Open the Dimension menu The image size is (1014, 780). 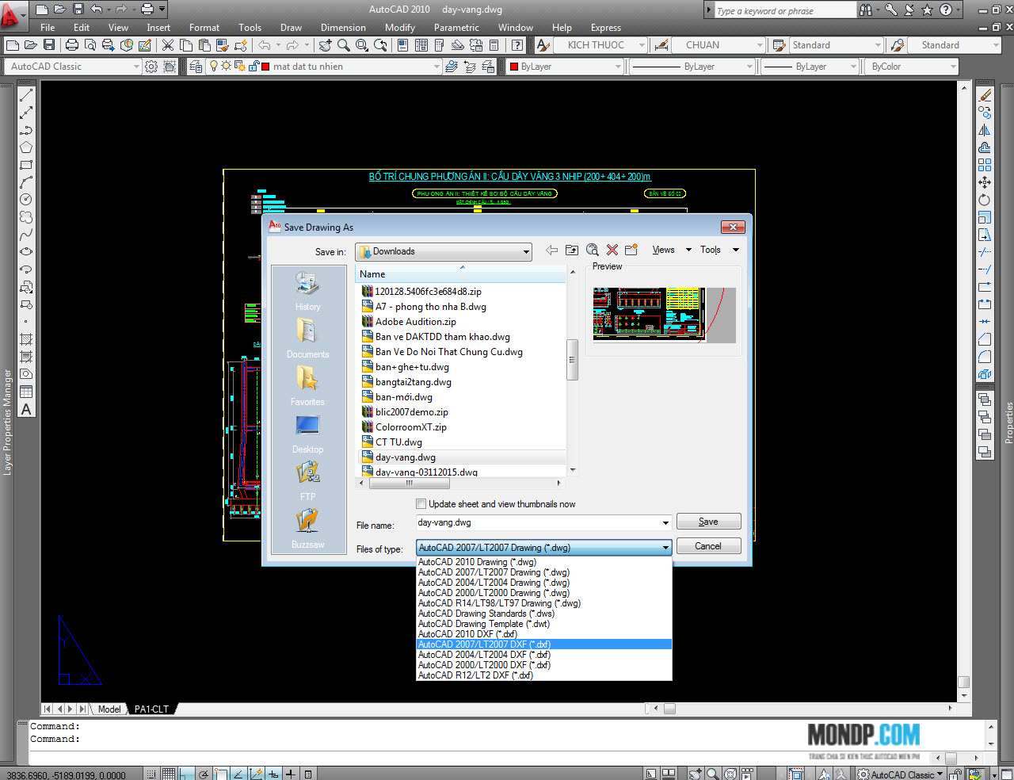(x=343, y=27)
